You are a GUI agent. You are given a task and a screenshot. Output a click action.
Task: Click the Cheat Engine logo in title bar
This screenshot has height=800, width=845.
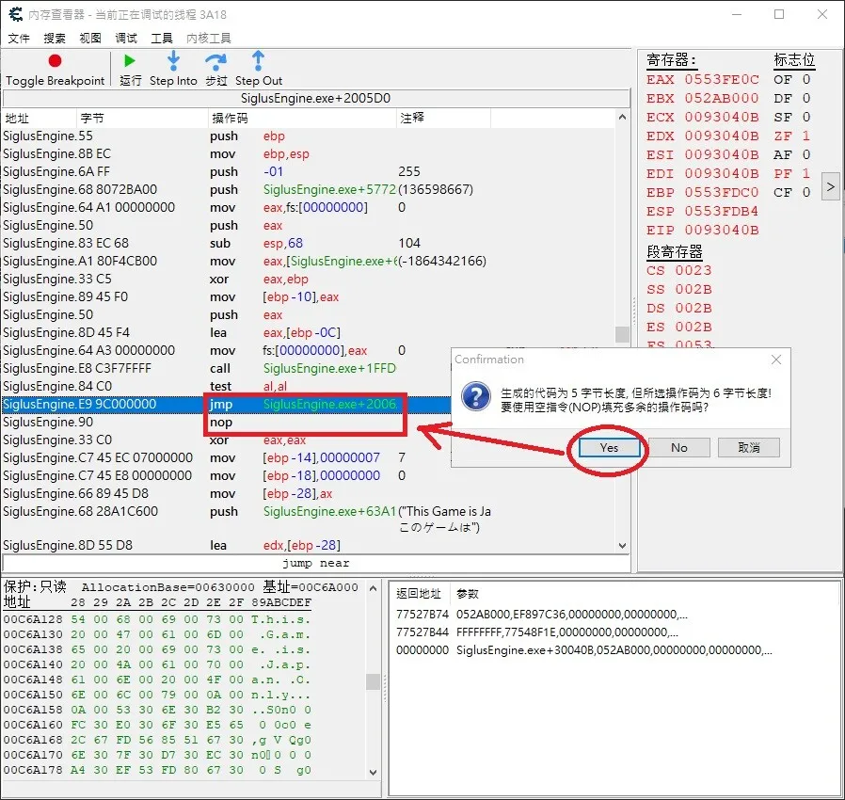tap(16, 14)
